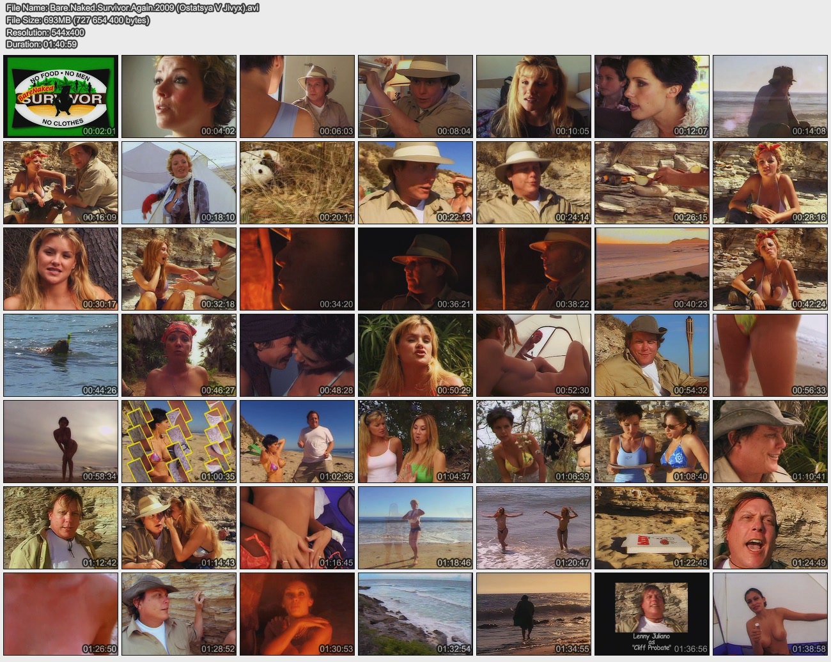Click the thumbnail timestamped 01:28:52
The image size is (831, 662).
(x=179, y=614)
